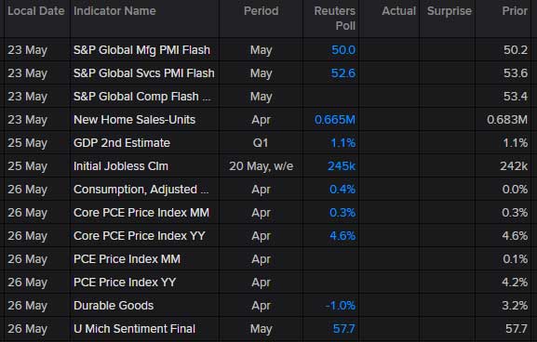Screen dimensions: 537x342
Task: Select the PCE Price Index YY indicator
Action: click(125, 283)
